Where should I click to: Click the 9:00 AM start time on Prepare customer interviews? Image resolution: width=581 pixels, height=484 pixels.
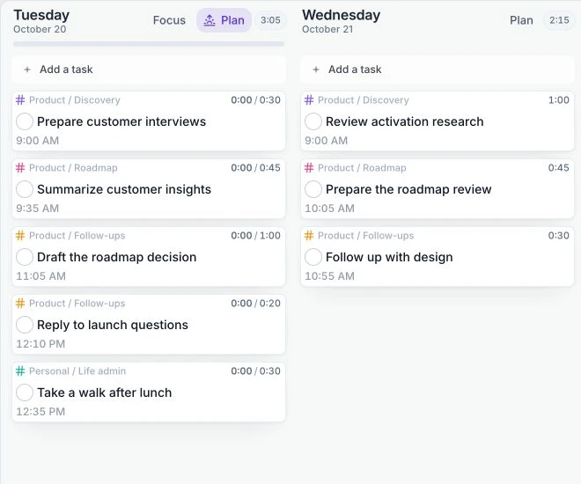pos(38,141)
